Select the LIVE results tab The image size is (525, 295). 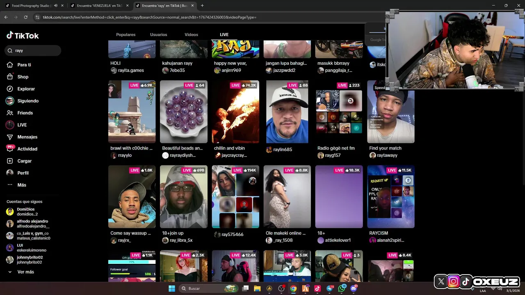[x=224, y=34]
